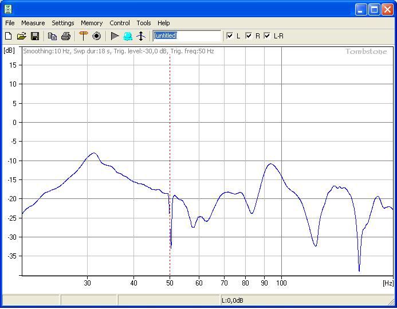Toggle the L channel checkbox

coord(230,36)
